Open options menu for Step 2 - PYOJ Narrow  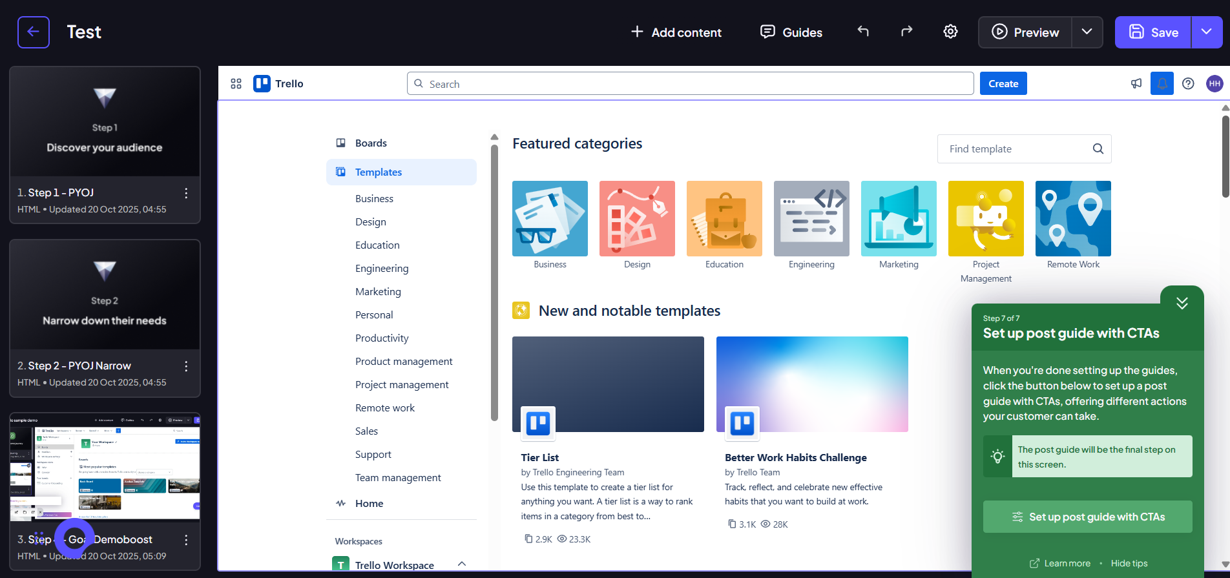(186, 366)
